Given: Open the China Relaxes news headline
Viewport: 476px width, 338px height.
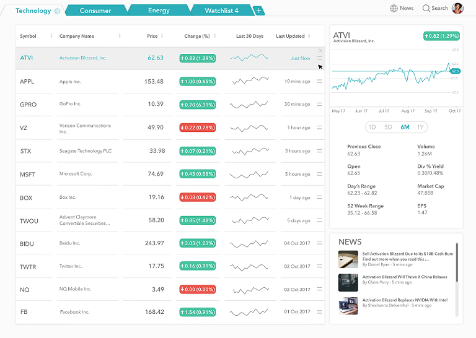Looking at the screenshot, I should click(x=404, y=277).
